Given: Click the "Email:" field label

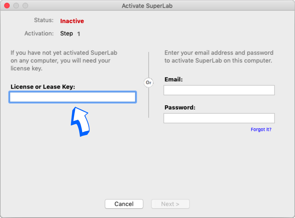Looking at the screenshot, I should tap(174, 79).
